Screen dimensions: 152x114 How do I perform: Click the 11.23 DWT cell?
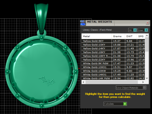coord(131,63)
